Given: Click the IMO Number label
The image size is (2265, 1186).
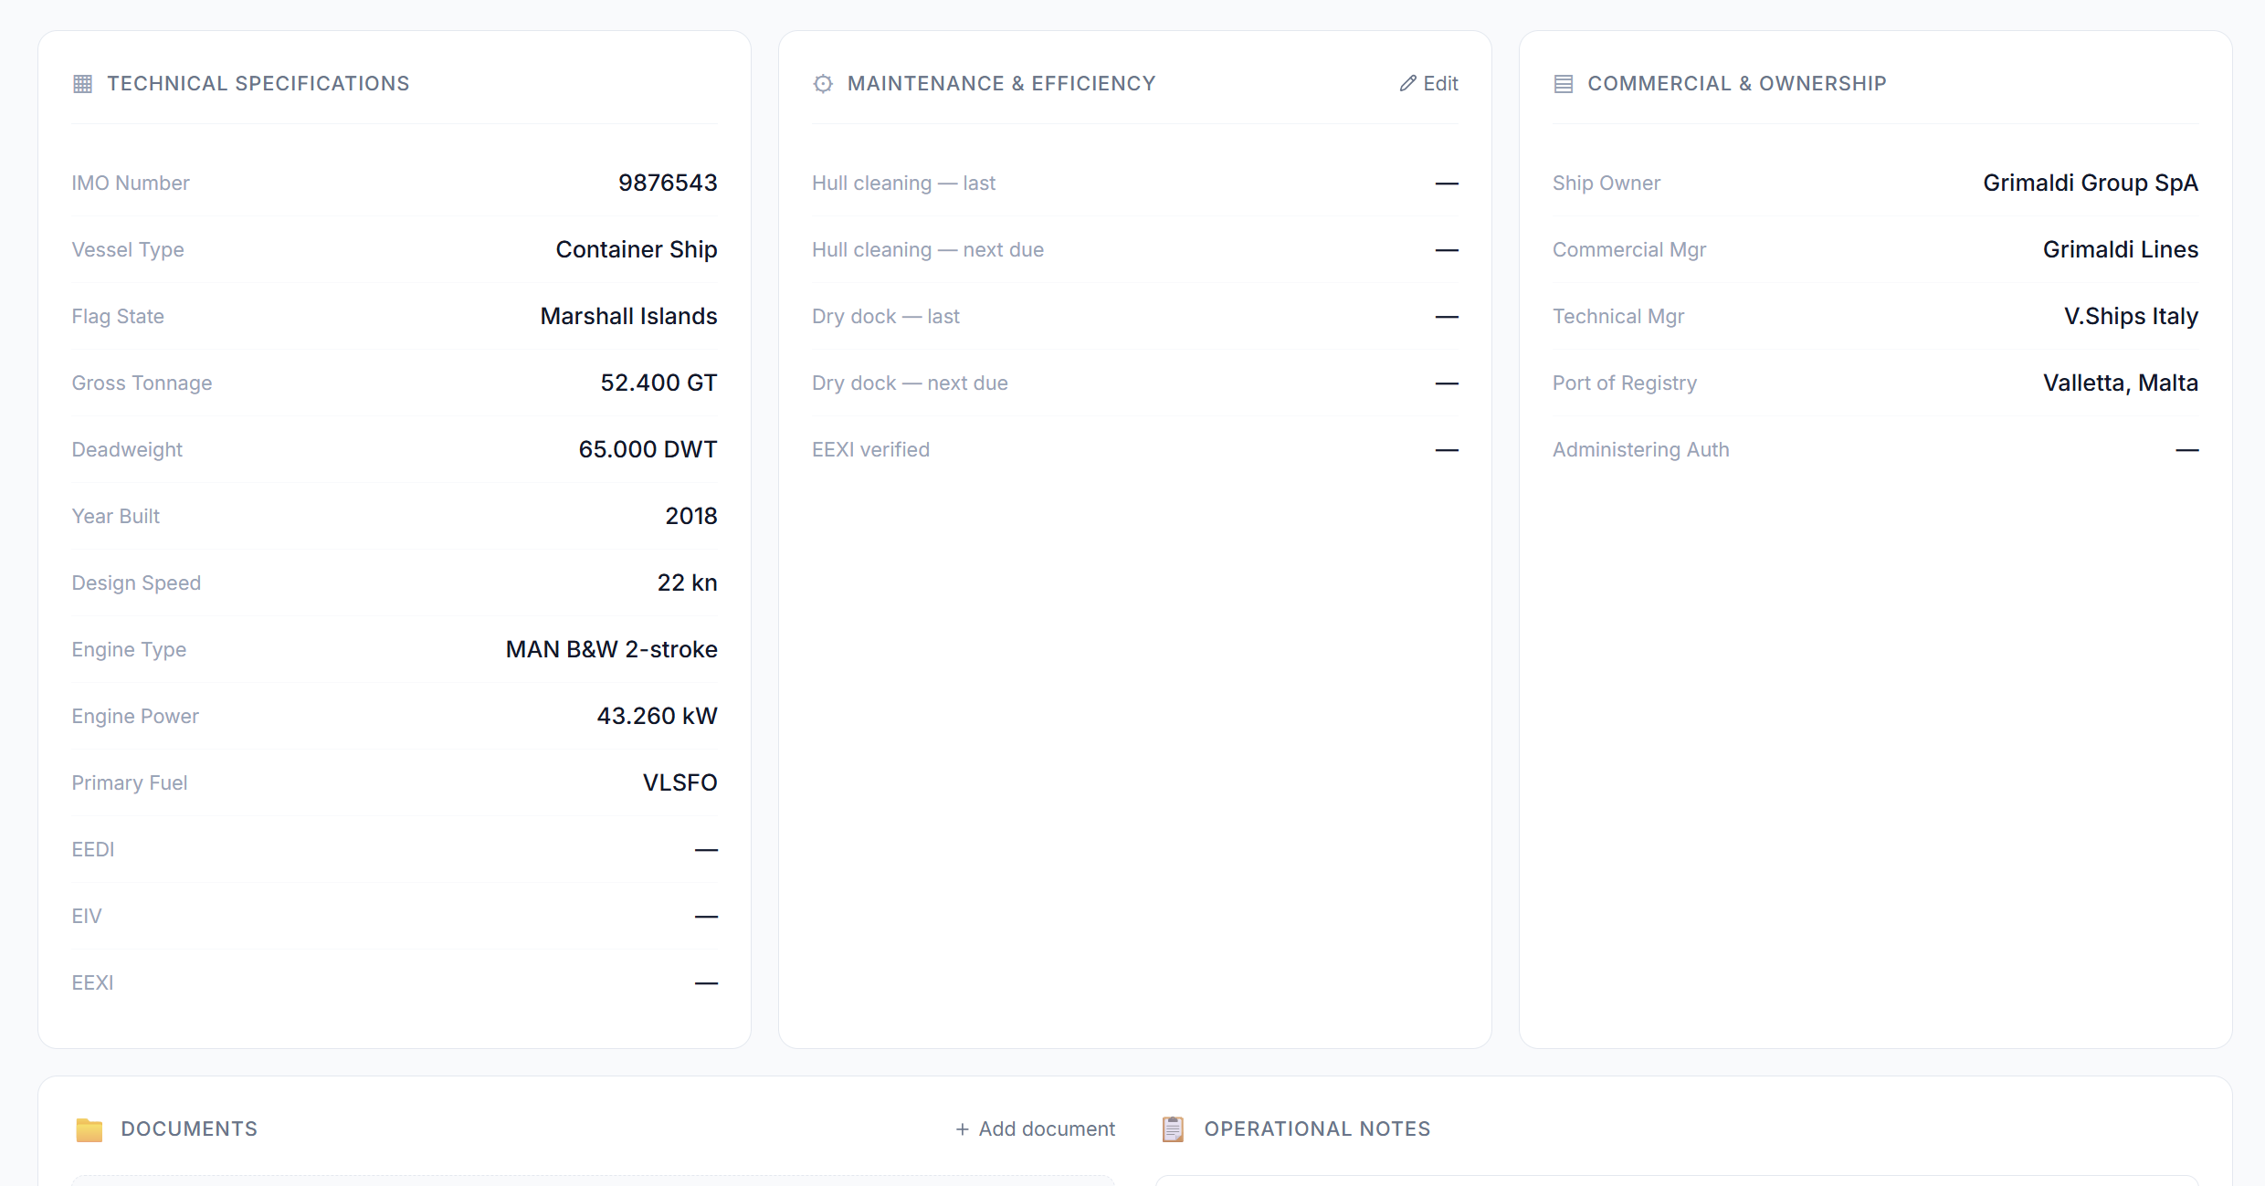Looking at the screenshot, I should pyautogui.click(x=131, y=183).
